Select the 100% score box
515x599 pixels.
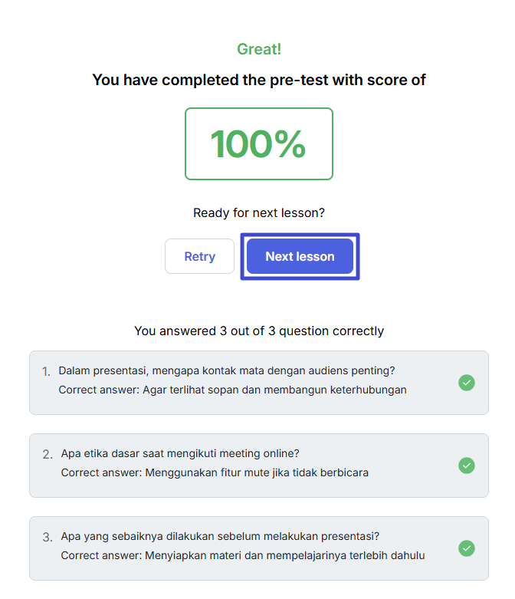[258, 144]
